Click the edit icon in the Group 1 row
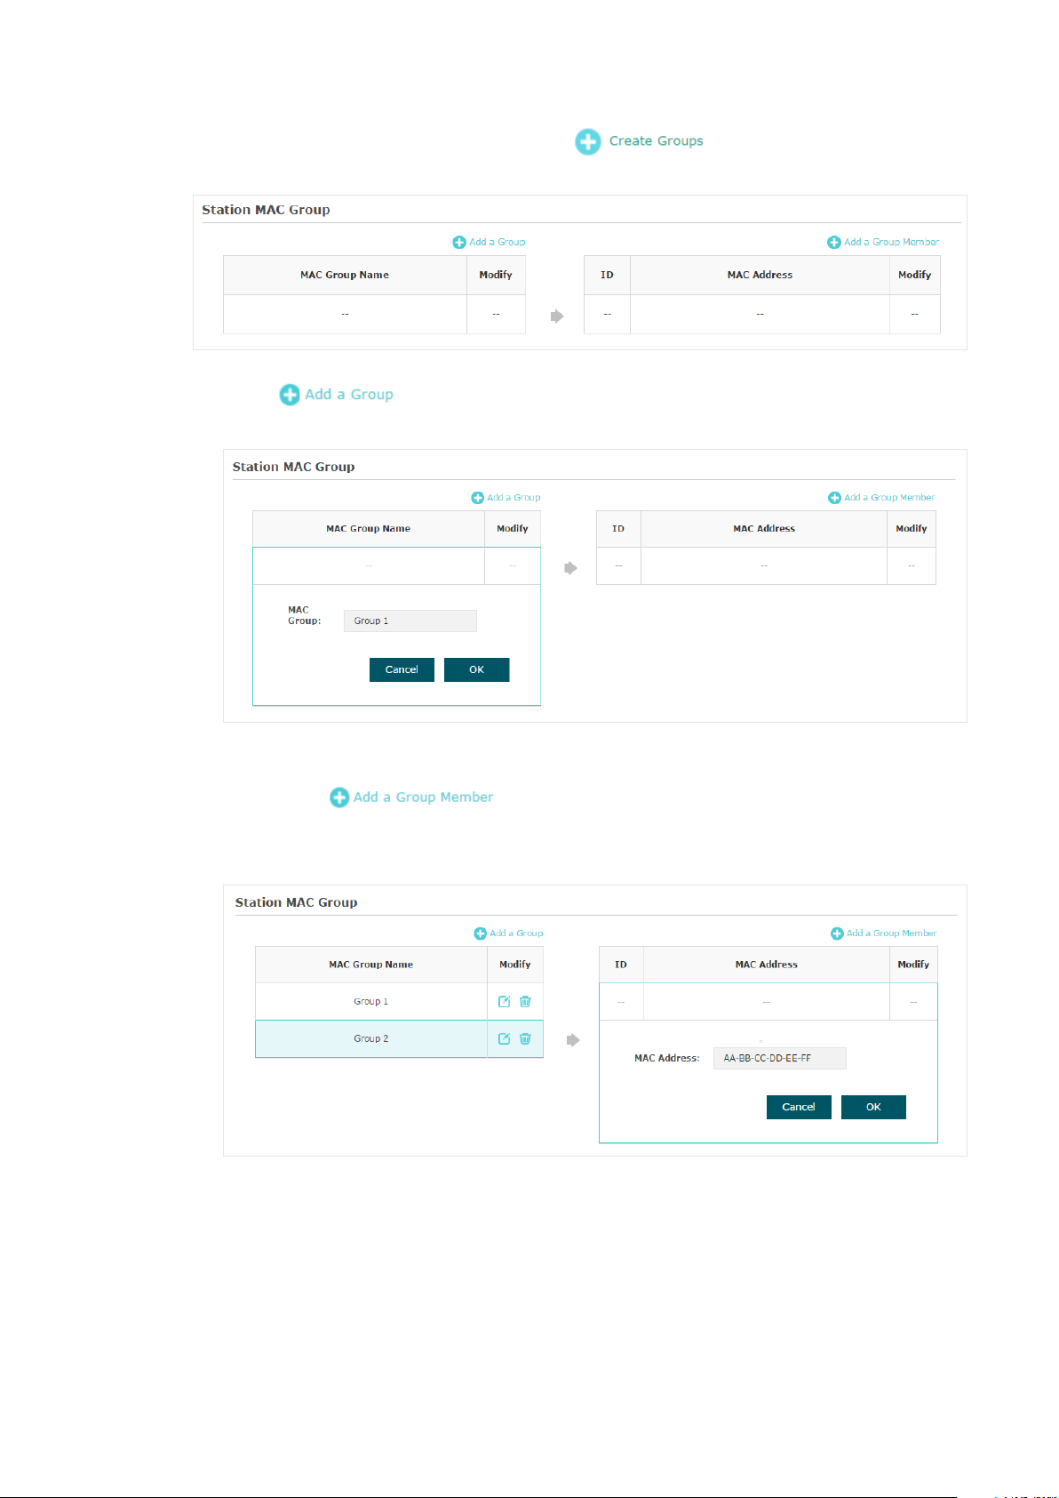Screen dimensions: 1059x1498 point(504,1001)
